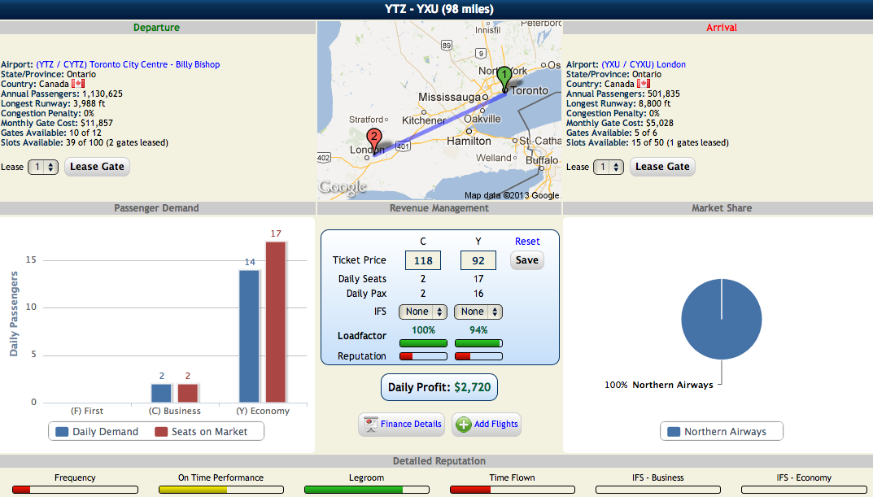The width and height of the screenshot is (873, 497).
Task: Click the Time Flown reputation bar
Action: [513, 490]
